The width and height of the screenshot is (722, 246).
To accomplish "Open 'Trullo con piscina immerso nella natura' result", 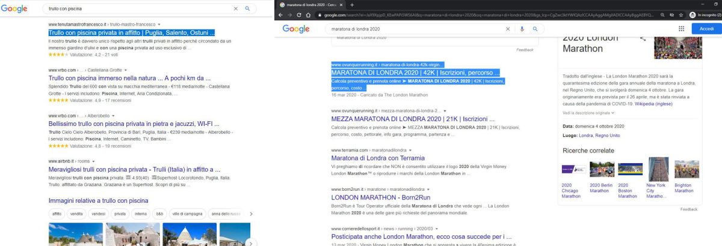I will pos(129,78).
